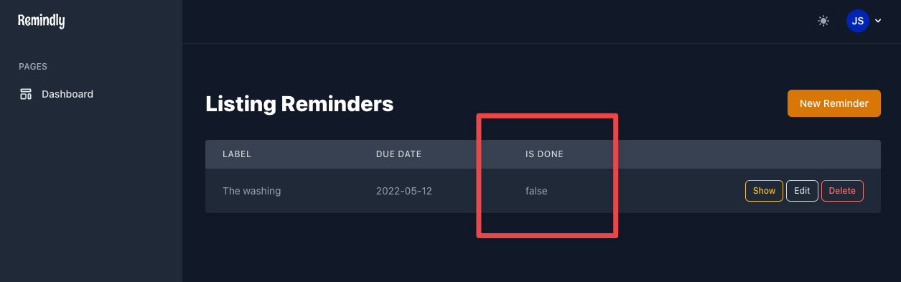901x282 pixels.
Task: Click the Dashboard layout icon in sidebar
Action: 26,94
